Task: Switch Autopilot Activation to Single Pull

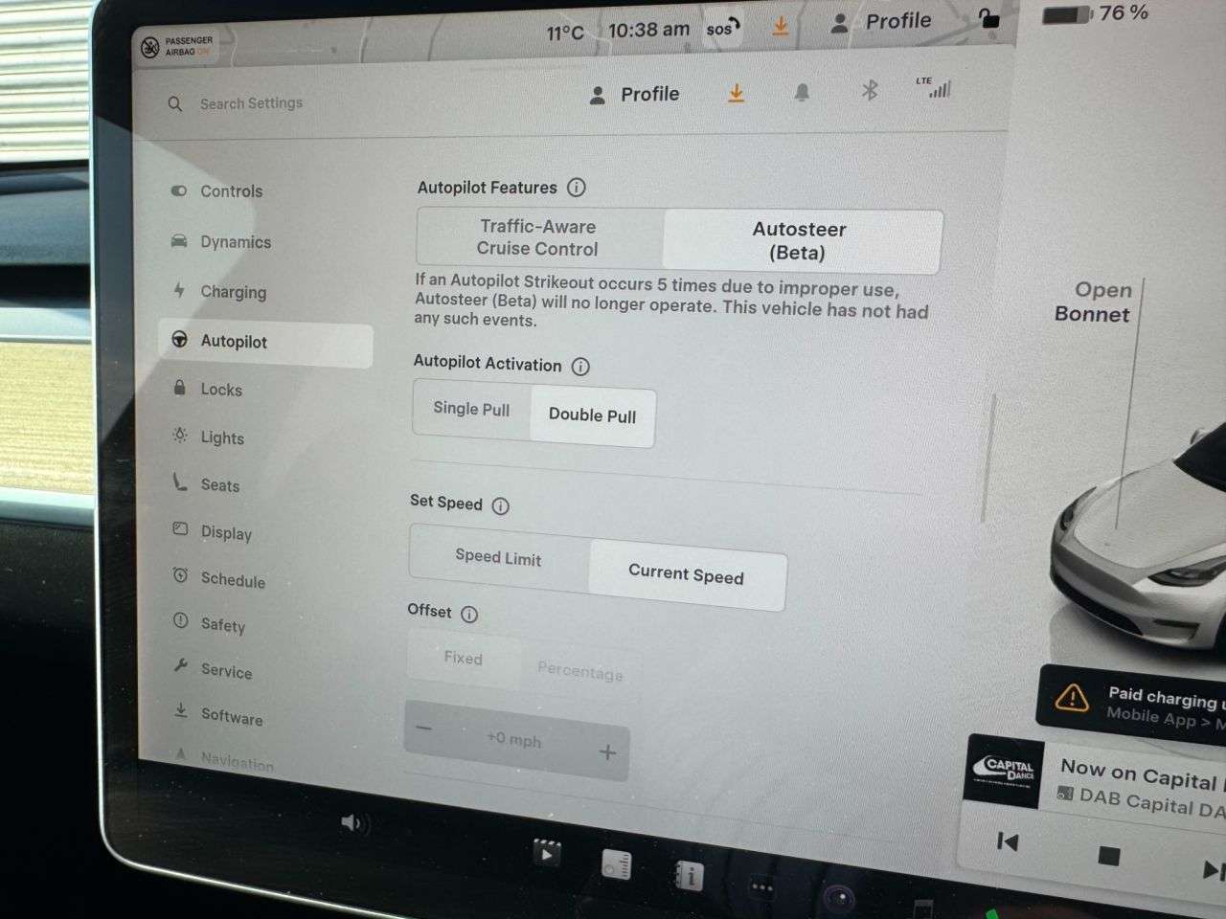Action: pos(470,409)
